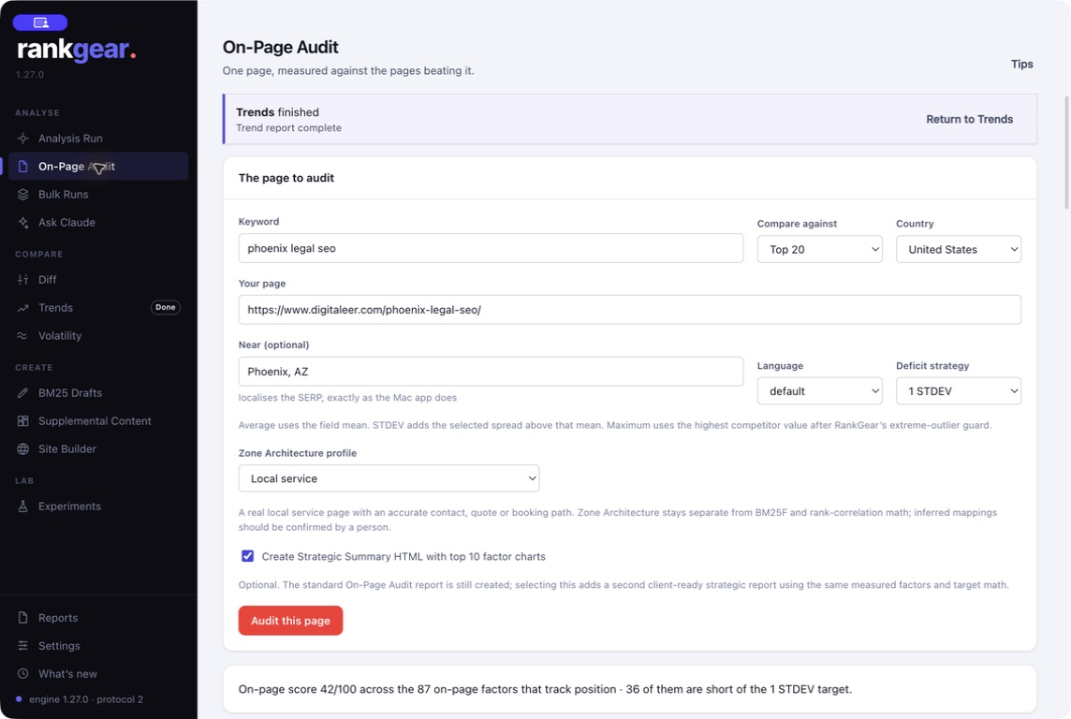
Task: Go to Supplemental Content page
Action: click(98, 420)
